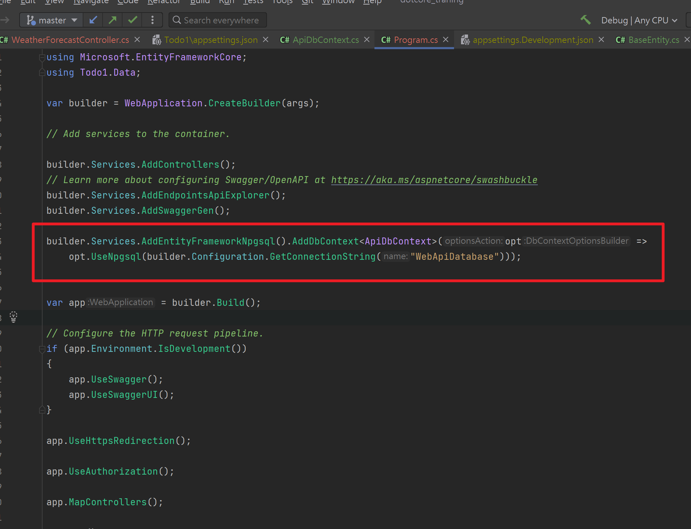Click the Microsoft.EntityFrameworkCore namespace
Image resolution: width=691 pixels, height=529 pixels.
click(161, 57)
